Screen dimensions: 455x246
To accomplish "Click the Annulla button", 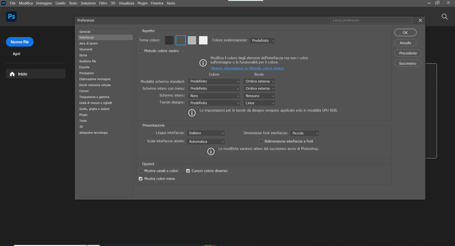I will click(x=405, y=43).
